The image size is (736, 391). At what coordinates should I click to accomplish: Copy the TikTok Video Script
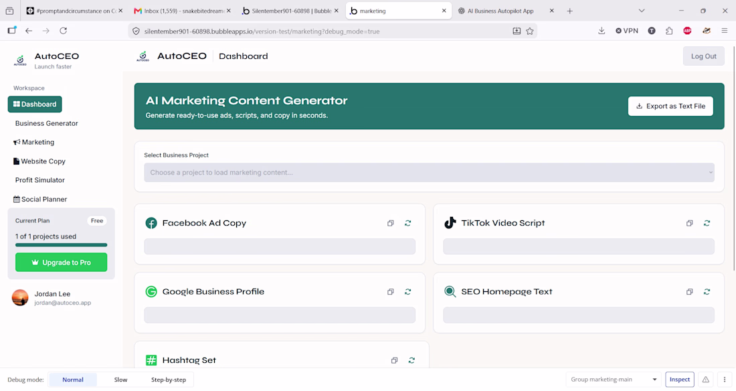(689, 223)
